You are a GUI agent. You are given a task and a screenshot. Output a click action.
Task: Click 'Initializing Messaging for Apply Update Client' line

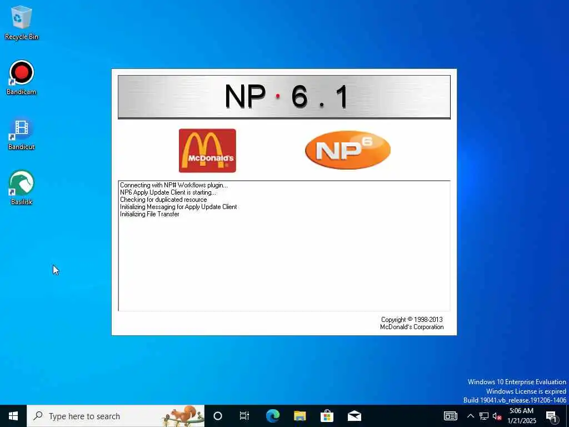[178, 207]
